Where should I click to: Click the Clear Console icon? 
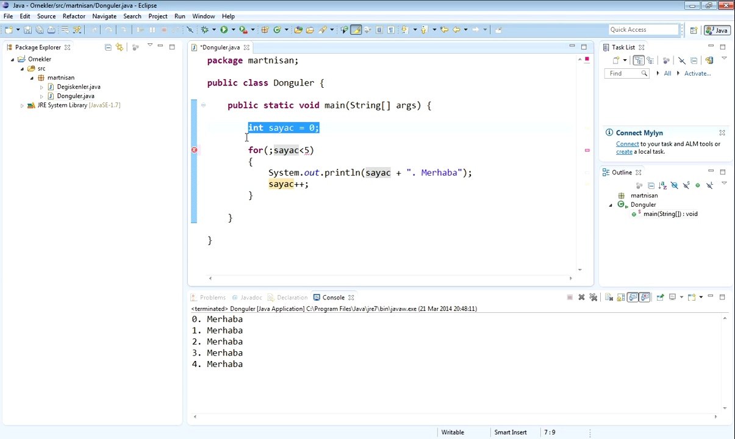609,297
